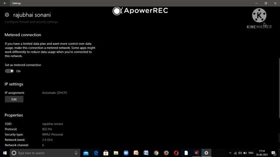Restore down the Settings window
The height and width of the screenshot is (157, 280).
[266, 3]
